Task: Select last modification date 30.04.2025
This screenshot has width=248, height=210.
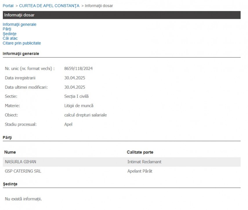Action: (75, 87)
